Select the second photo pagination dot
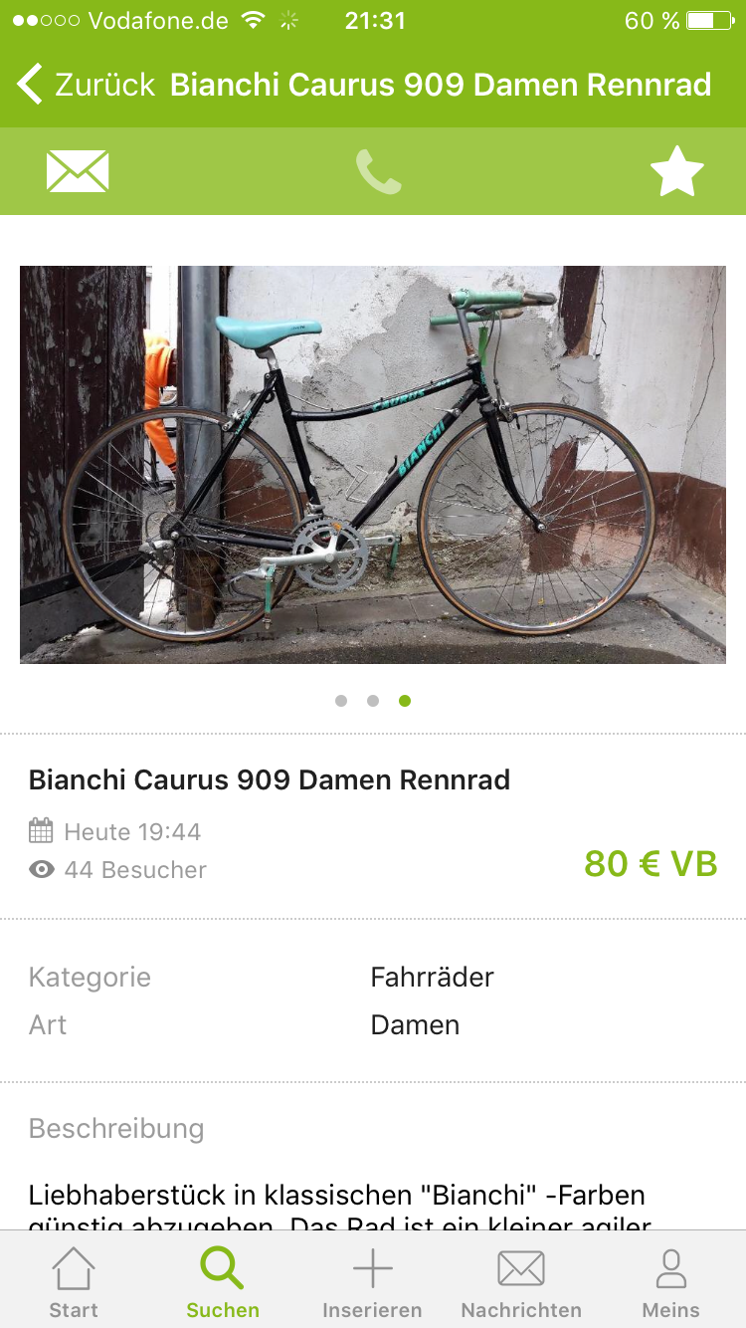The height and width of the screenshot is (1328, 746). pyautogui.click(x=373, y=701)
